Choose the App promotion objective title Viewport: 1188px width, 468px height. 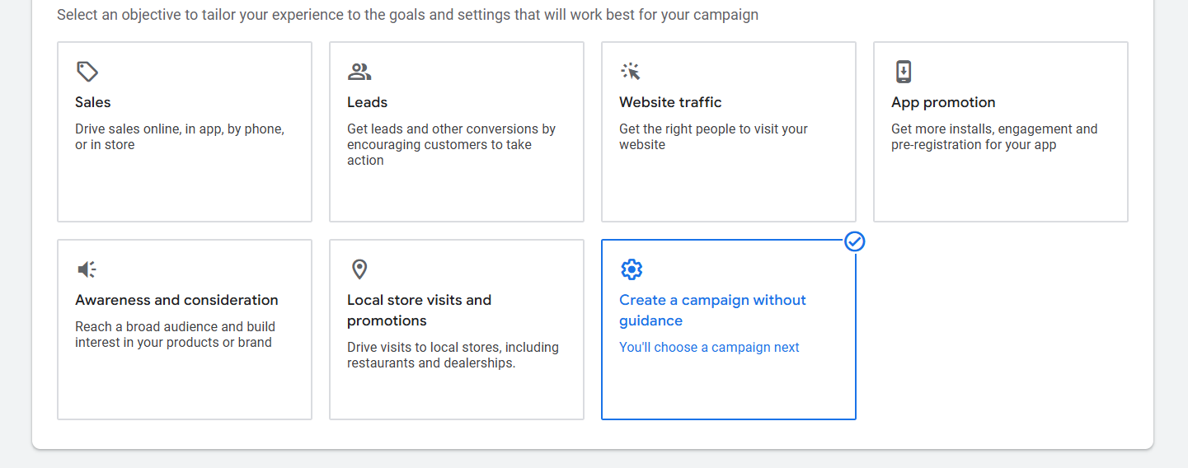pyautogui.click(x=943, y=102)
